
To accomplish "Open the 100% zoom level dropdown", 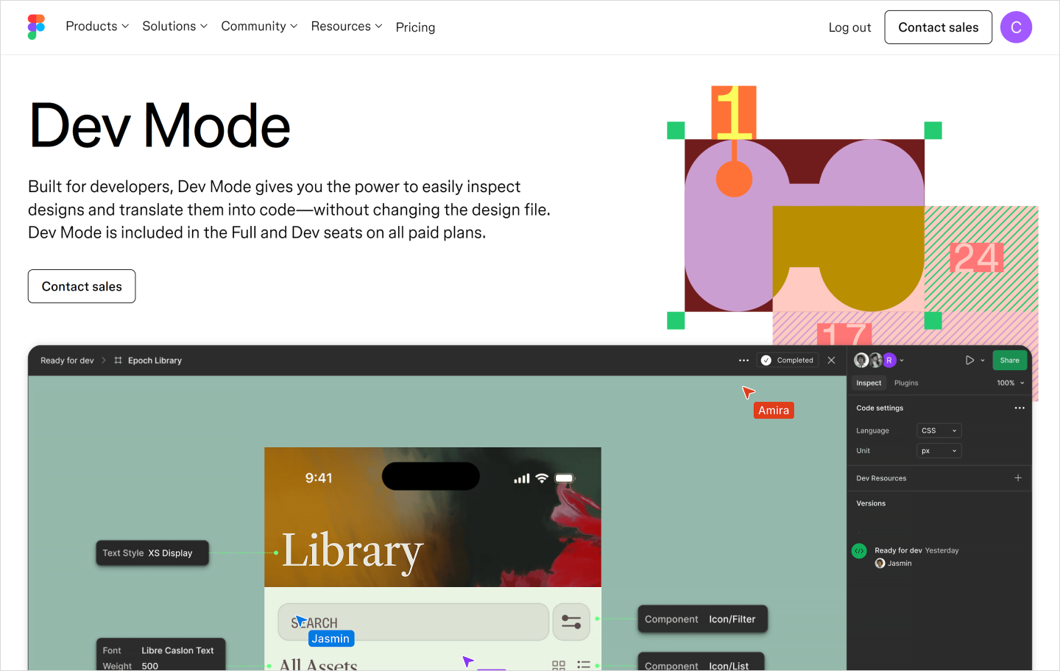I will [x=1010, y=383].
